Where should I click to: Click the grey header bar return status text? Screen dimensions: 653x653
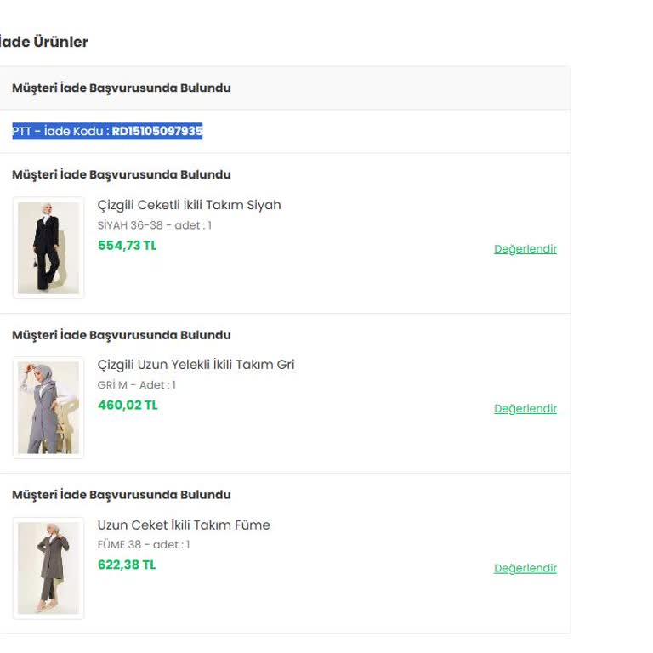(121, 88)
